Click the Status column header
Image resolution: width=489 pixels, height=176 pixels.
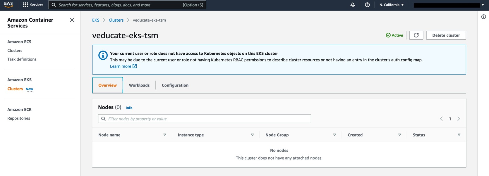pos(419,135)
